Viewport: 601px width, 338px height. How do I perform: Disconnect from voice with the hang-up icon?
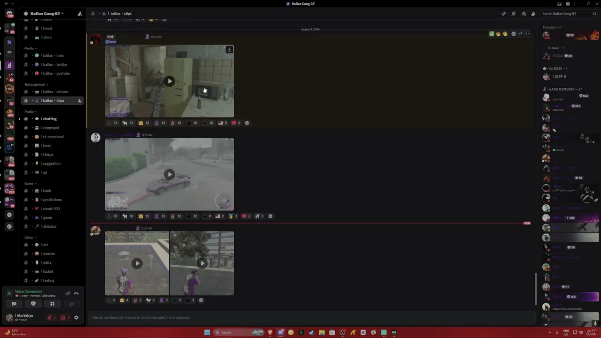pyautogui.click(x=76, y=294)
